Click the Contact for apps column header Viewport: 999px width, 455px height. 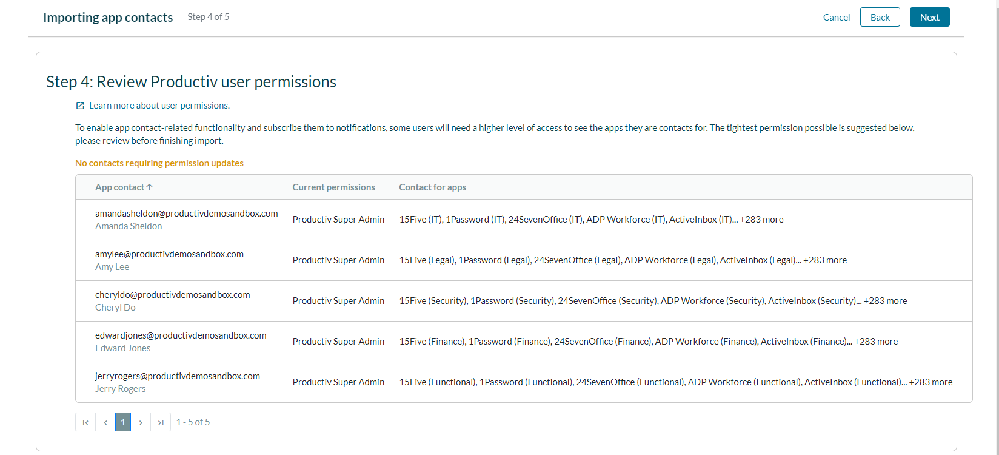(x=432, y=187)
